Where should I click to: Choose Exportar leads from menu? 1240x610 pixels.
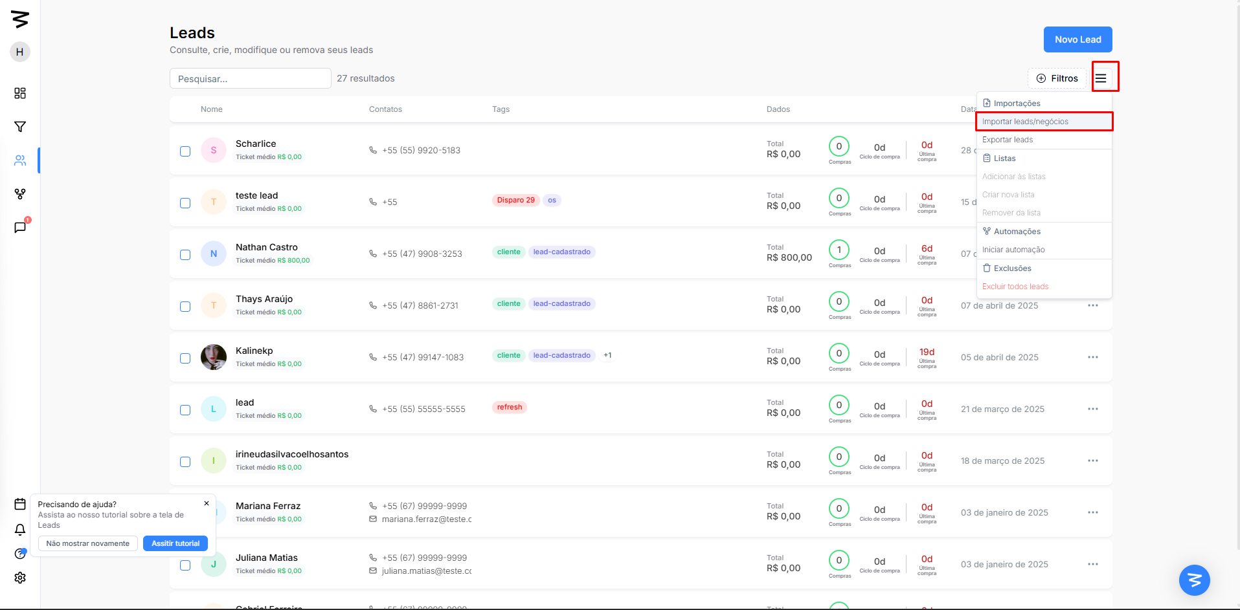[x=1044, y=140]
